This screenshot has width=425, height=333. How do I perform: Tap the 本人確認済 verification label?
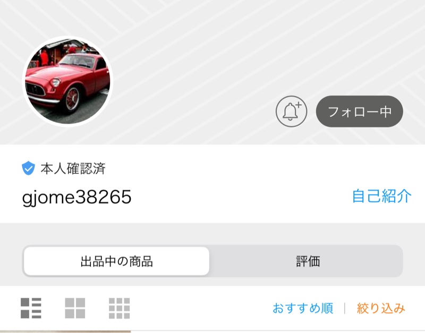coord(73,168)
